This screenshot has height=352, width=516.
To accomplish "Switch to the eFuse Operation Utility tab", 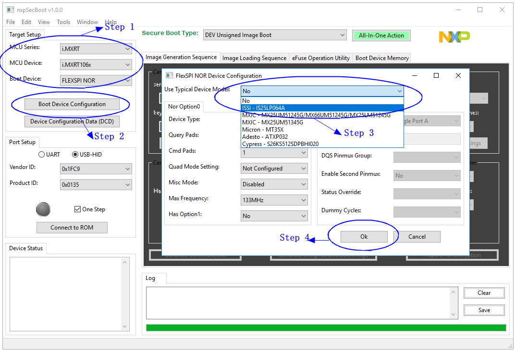I will pos(320,58).
